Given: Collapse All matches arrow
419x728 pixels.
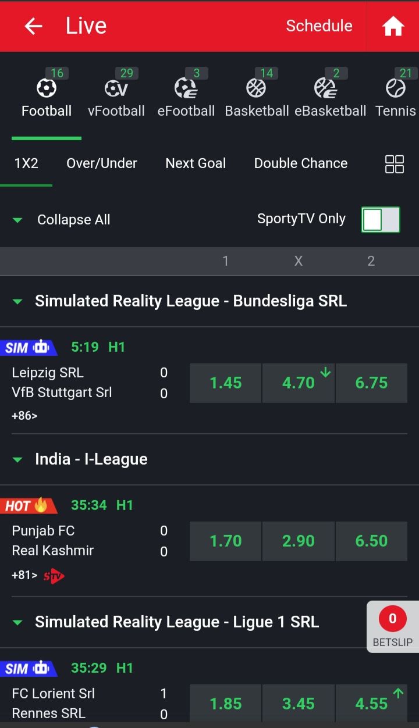Looking at the screenshot, I should pyautogui.click(x=17, y=220).
